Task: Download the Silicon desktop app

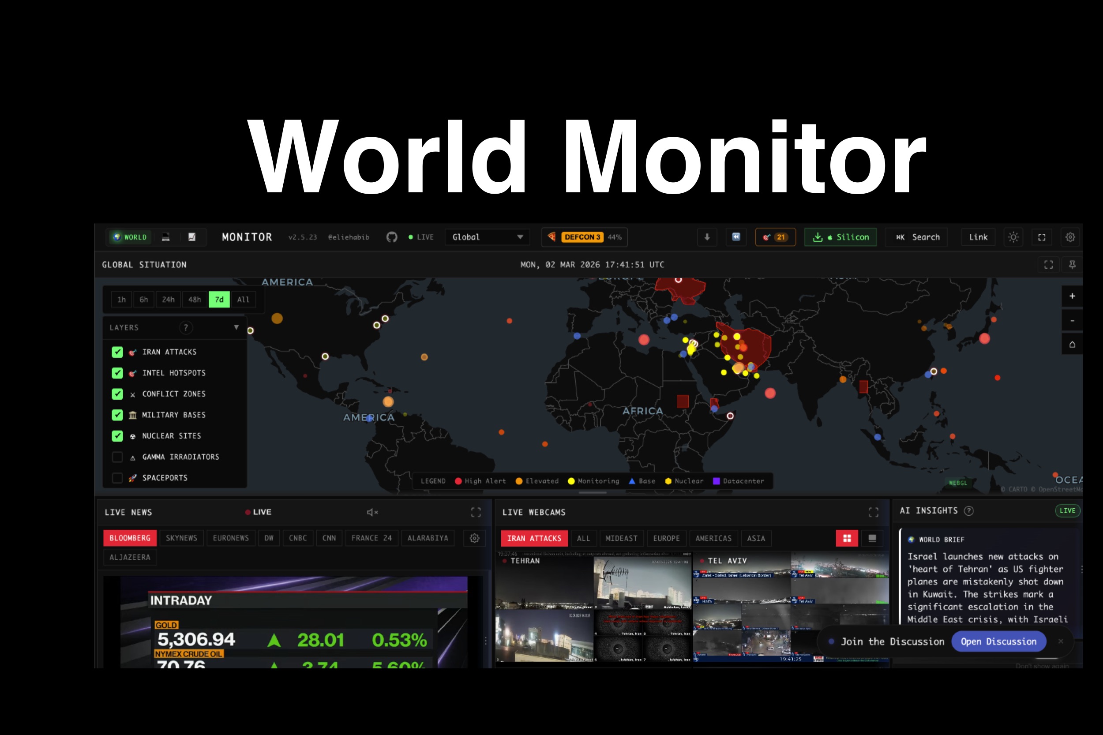Action: tap(840, 237)
